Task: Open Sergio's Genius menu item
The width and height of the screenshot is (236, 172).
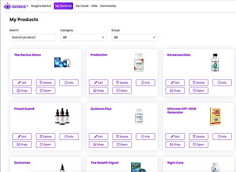Action: coord(41,6)
